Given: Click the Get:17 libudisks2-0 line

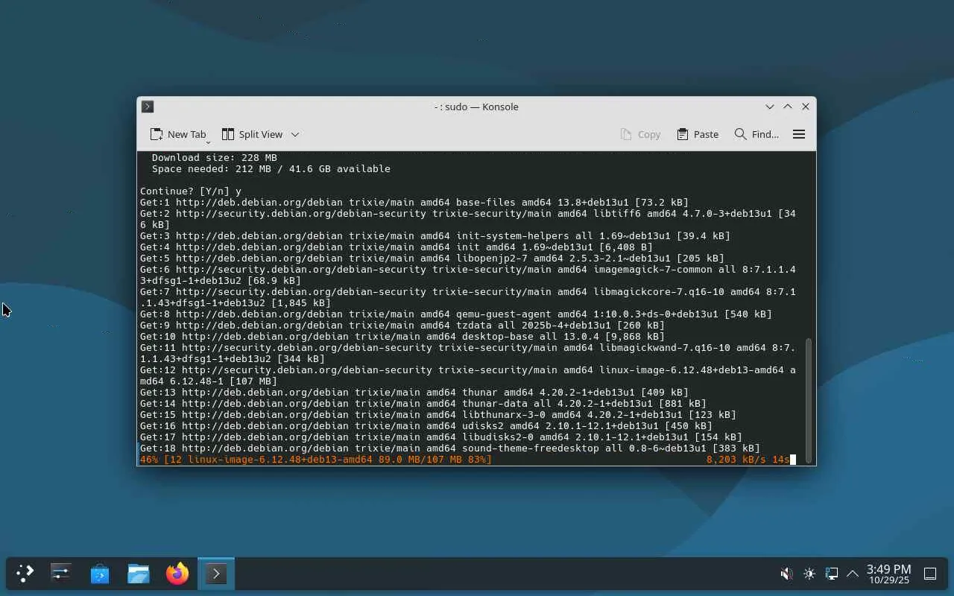Looking at the screenshot, I should point(441,437).
